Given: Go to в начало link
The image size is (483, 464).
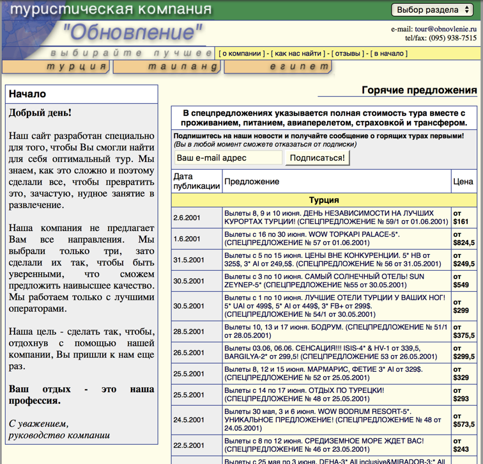Looking at the screenshot, I should [388, 53].
